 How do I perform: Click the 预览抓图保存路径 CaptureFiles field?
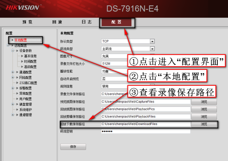(x=146, y=102)
